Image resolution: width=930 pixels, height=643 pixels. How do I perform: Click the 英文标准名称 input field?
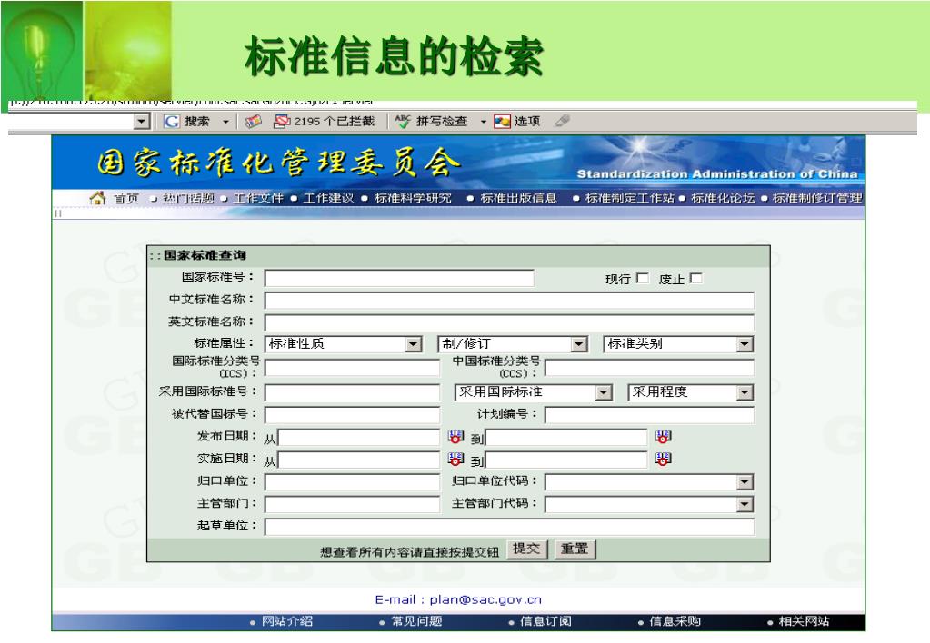(509, 323)
